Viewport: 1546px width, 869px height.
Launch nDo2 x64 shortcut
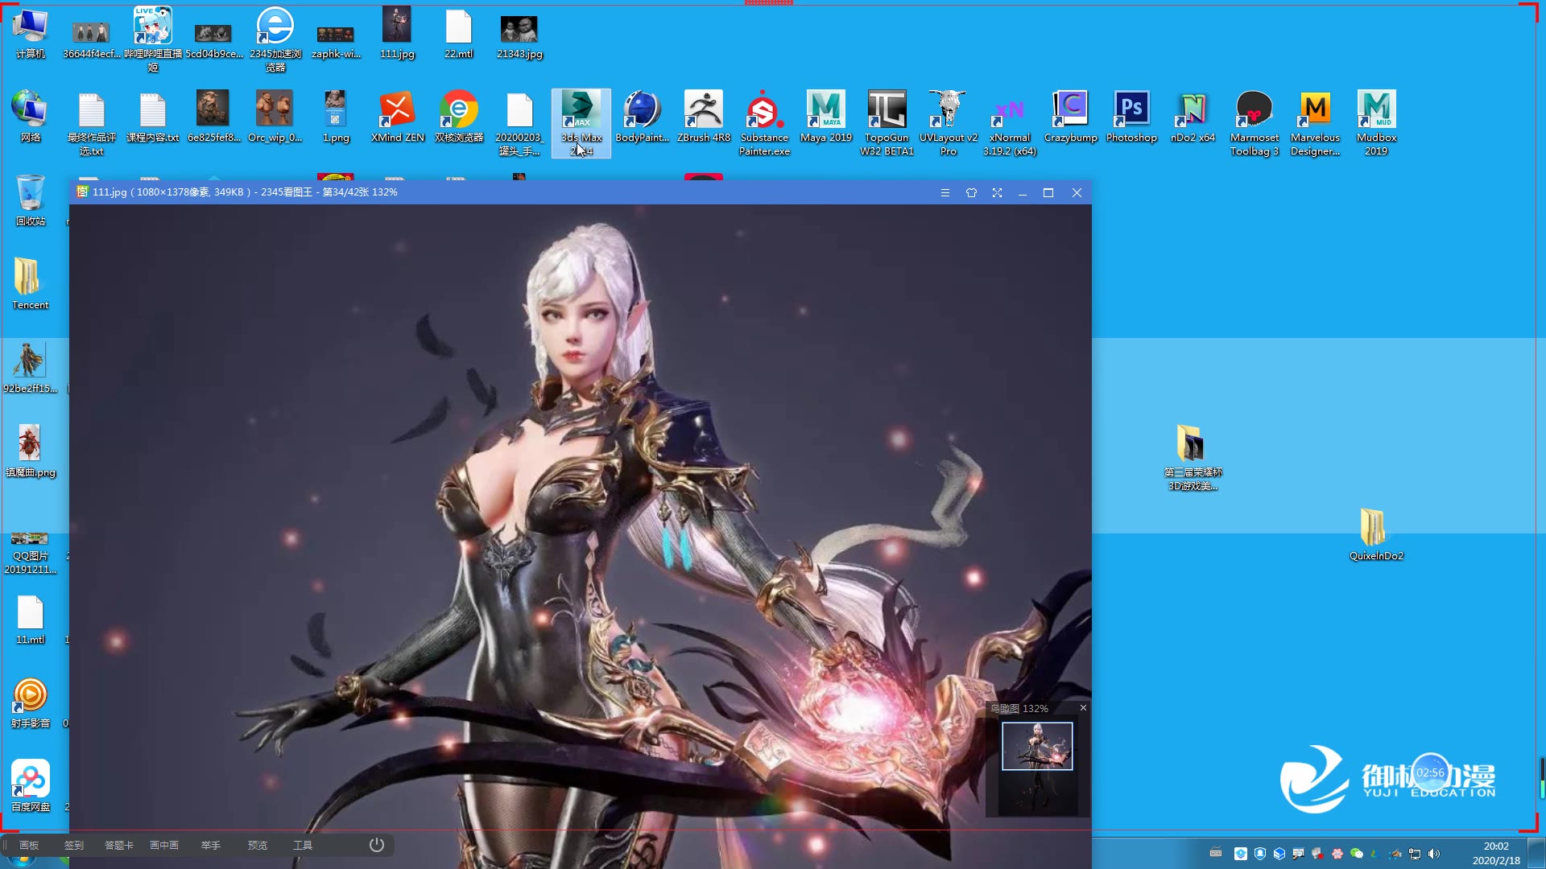click(1193, 117)
